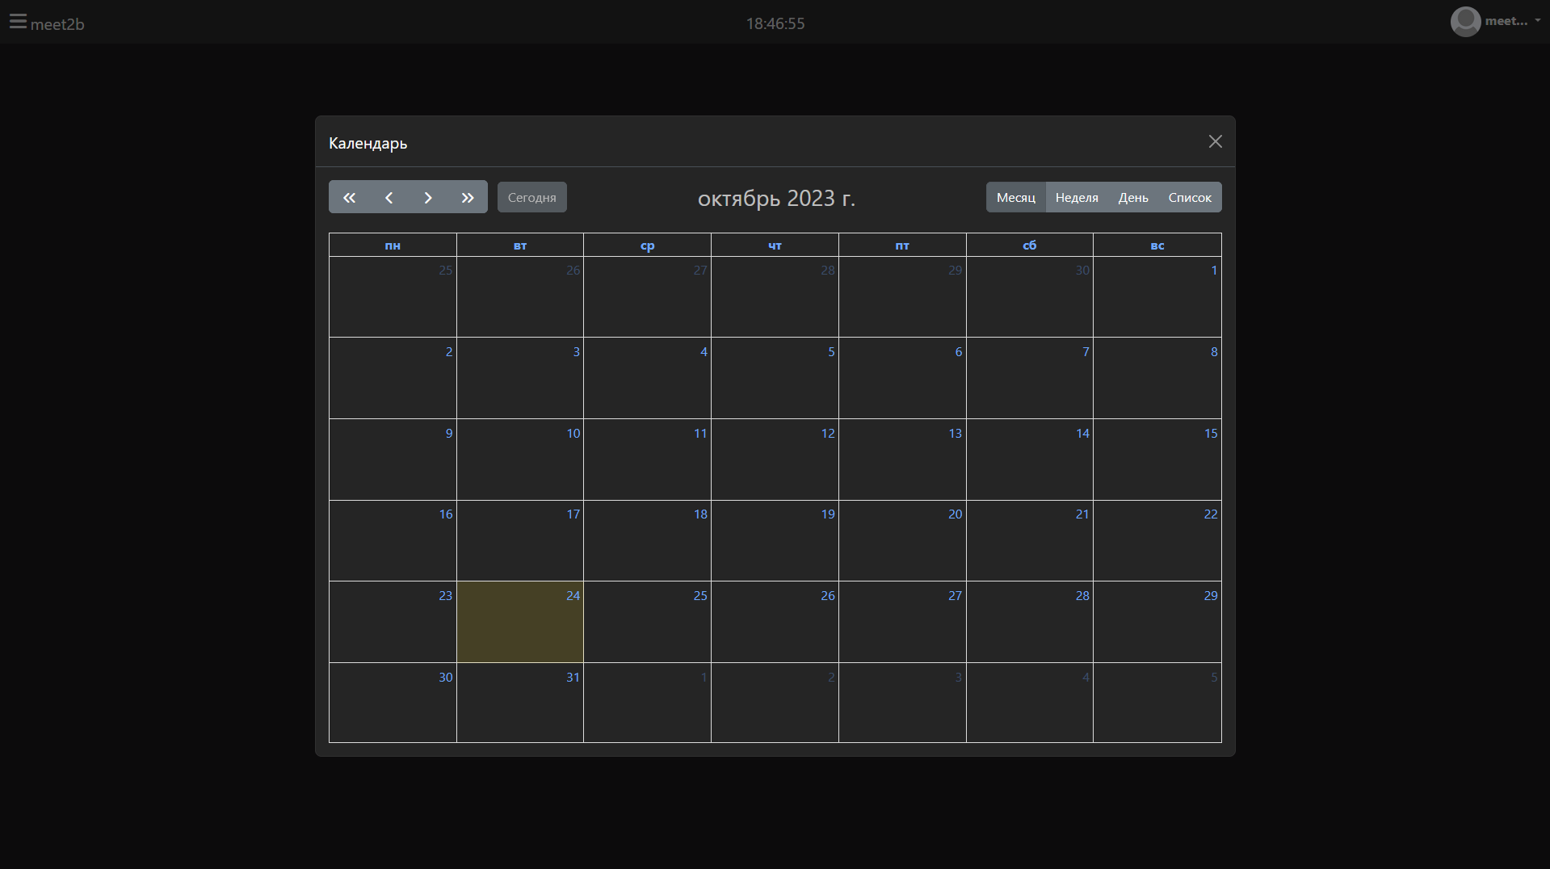The height and width of the screenshot is (869, 1550).
Task: Close the Календарь dialog
Action: coord(1215,142)
